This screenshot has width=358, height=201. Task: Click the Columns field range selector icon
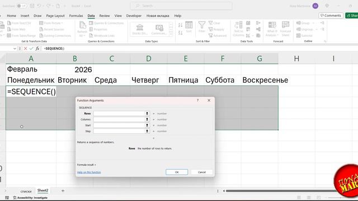pos(147,119)
